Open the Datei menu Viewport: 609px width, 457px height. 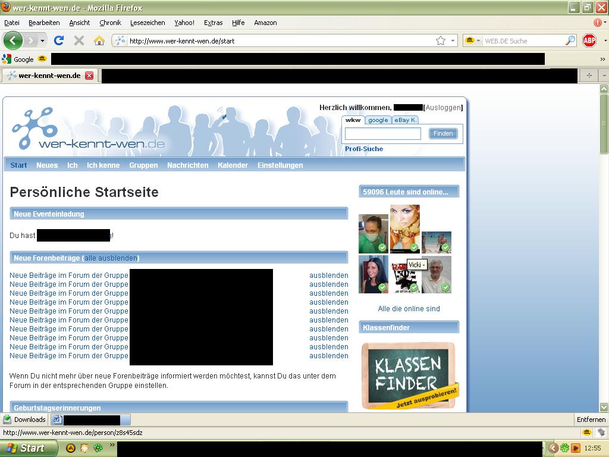(12, 23)
